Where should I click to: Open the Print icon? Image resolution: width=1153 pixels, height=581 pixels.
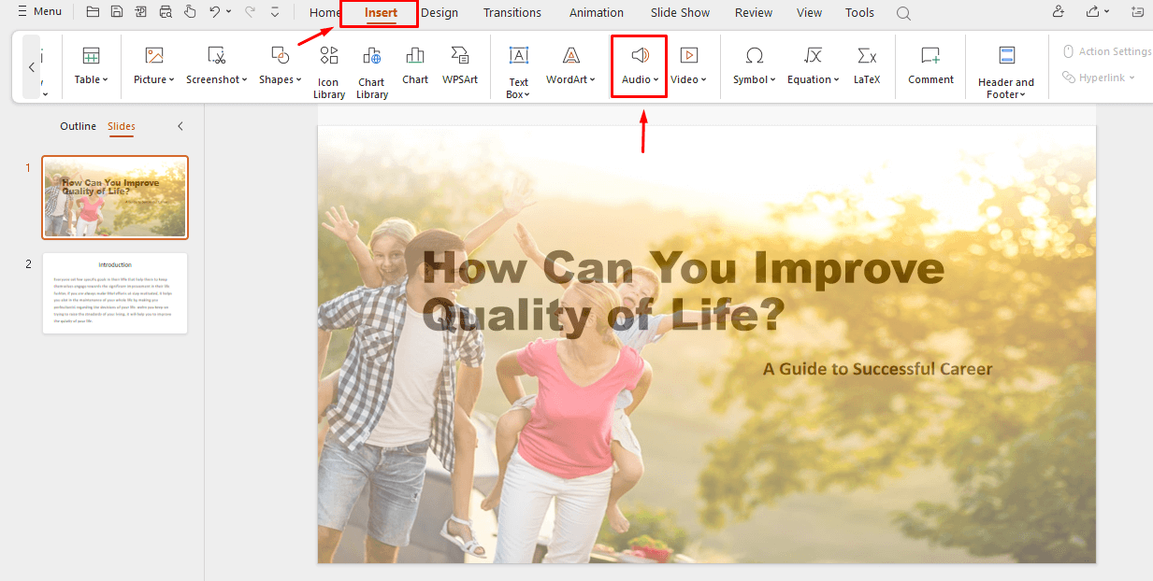165,11
